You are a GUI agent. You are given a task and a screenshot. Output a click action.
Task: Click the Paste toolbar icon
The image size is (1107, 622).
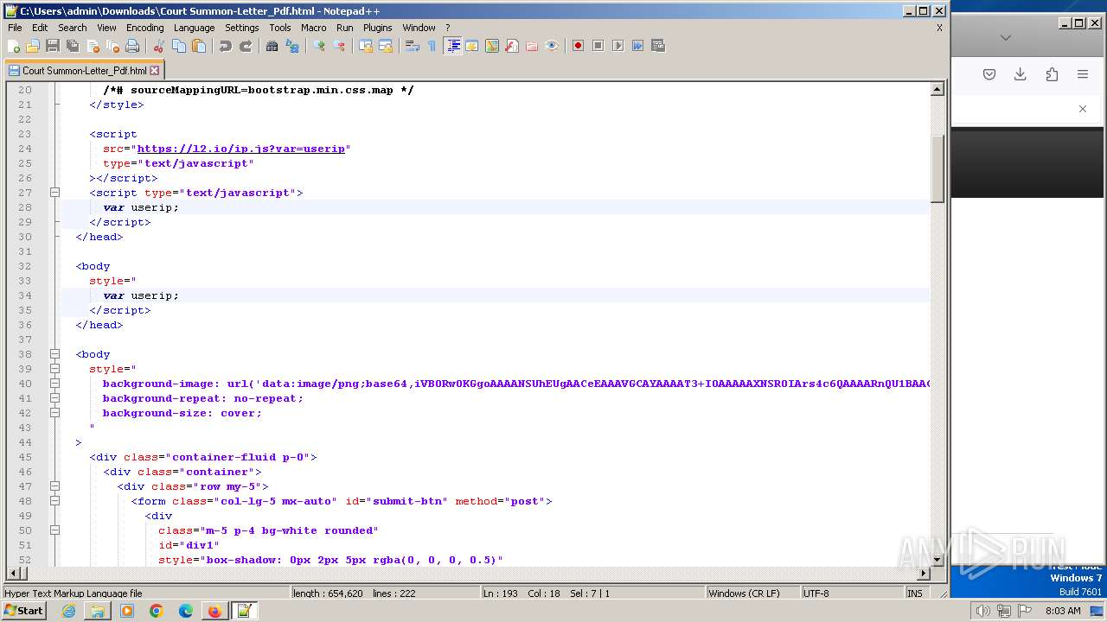point(199,46)
